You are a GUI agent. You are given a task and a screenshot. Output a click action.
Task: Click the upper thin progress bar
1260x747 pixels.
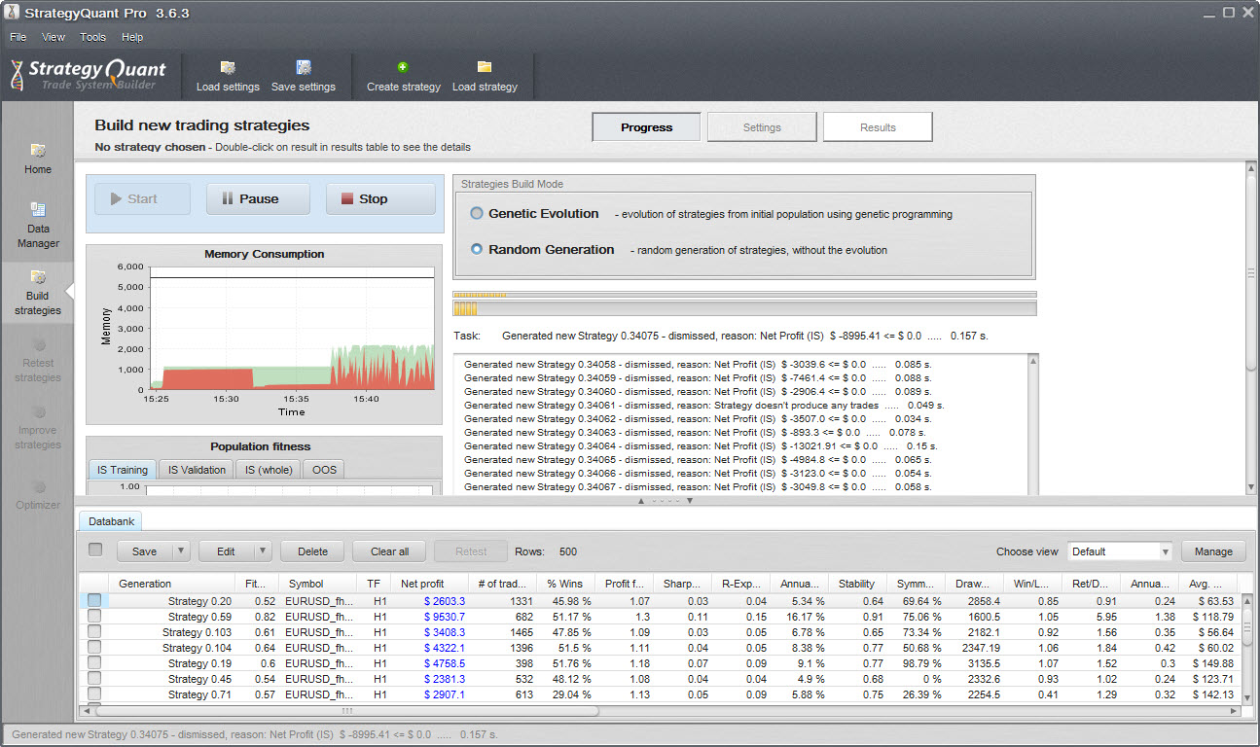tap(744, 294)
